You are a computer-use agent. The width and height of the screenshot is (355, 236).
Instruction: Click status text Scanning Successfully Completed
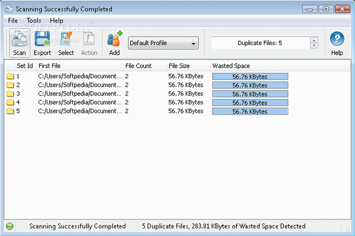click(78, 227)
